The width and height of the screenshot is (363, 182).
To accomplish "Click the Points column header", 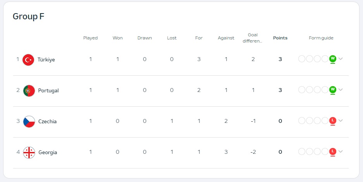I will pos(280,38).
